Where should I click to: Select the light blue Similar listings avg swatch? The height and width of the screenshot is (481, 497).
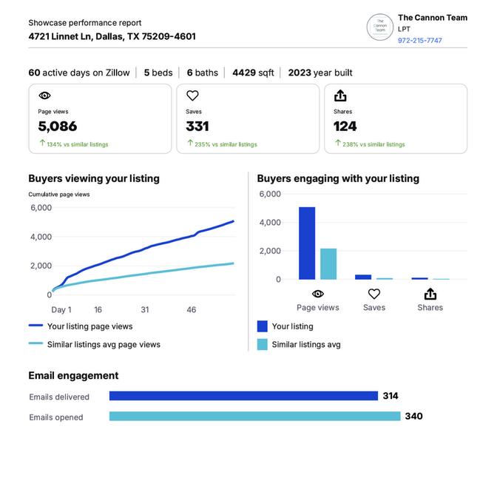click(x=262, y=344)
